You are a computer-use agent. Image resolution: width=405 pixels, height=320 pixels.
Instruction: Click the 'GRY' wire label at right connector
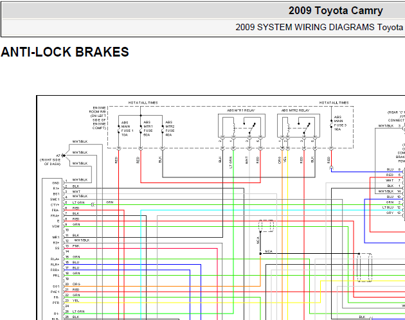(x=390, y=213)
